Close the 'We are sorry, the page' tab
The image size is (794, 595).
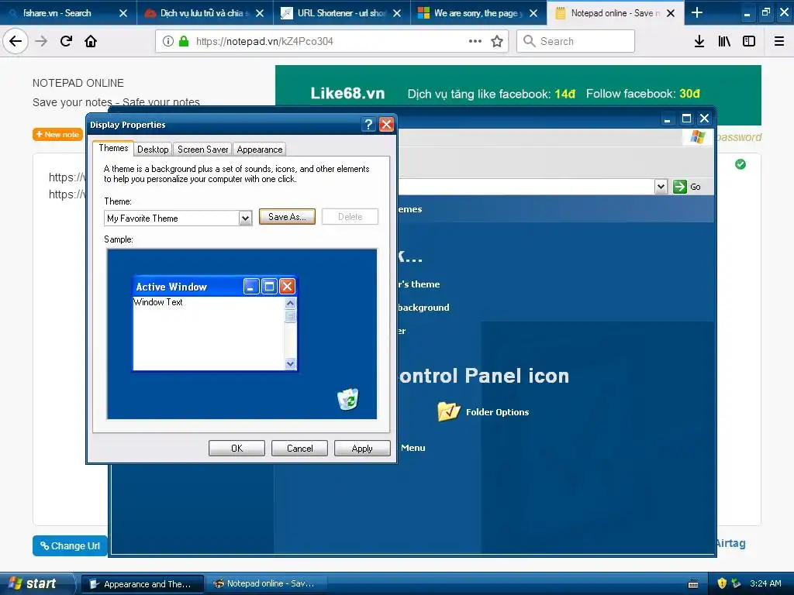click(x=533, y=13)
